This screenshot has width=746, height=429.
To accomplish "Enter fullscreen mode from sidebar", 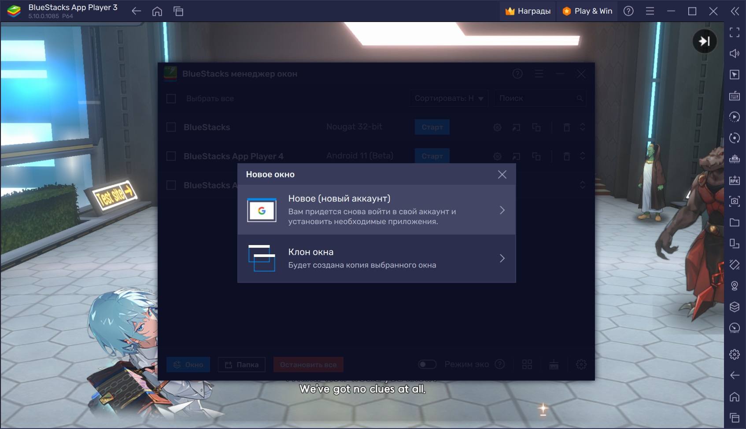I will [x=735, y=32].
